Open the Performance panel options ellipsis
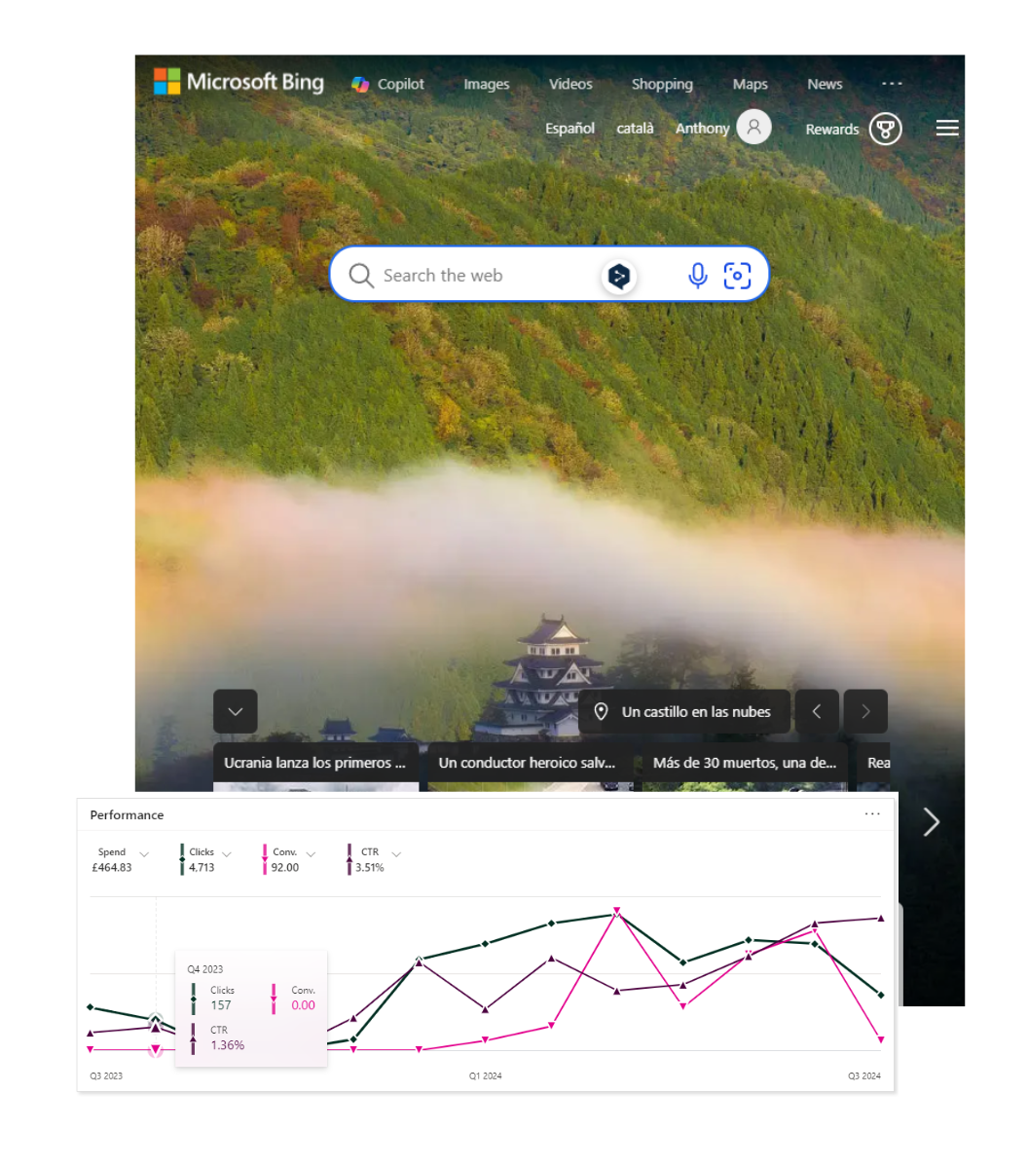This screenshot has width=1028, height=1169. click(x=872, y=814)
